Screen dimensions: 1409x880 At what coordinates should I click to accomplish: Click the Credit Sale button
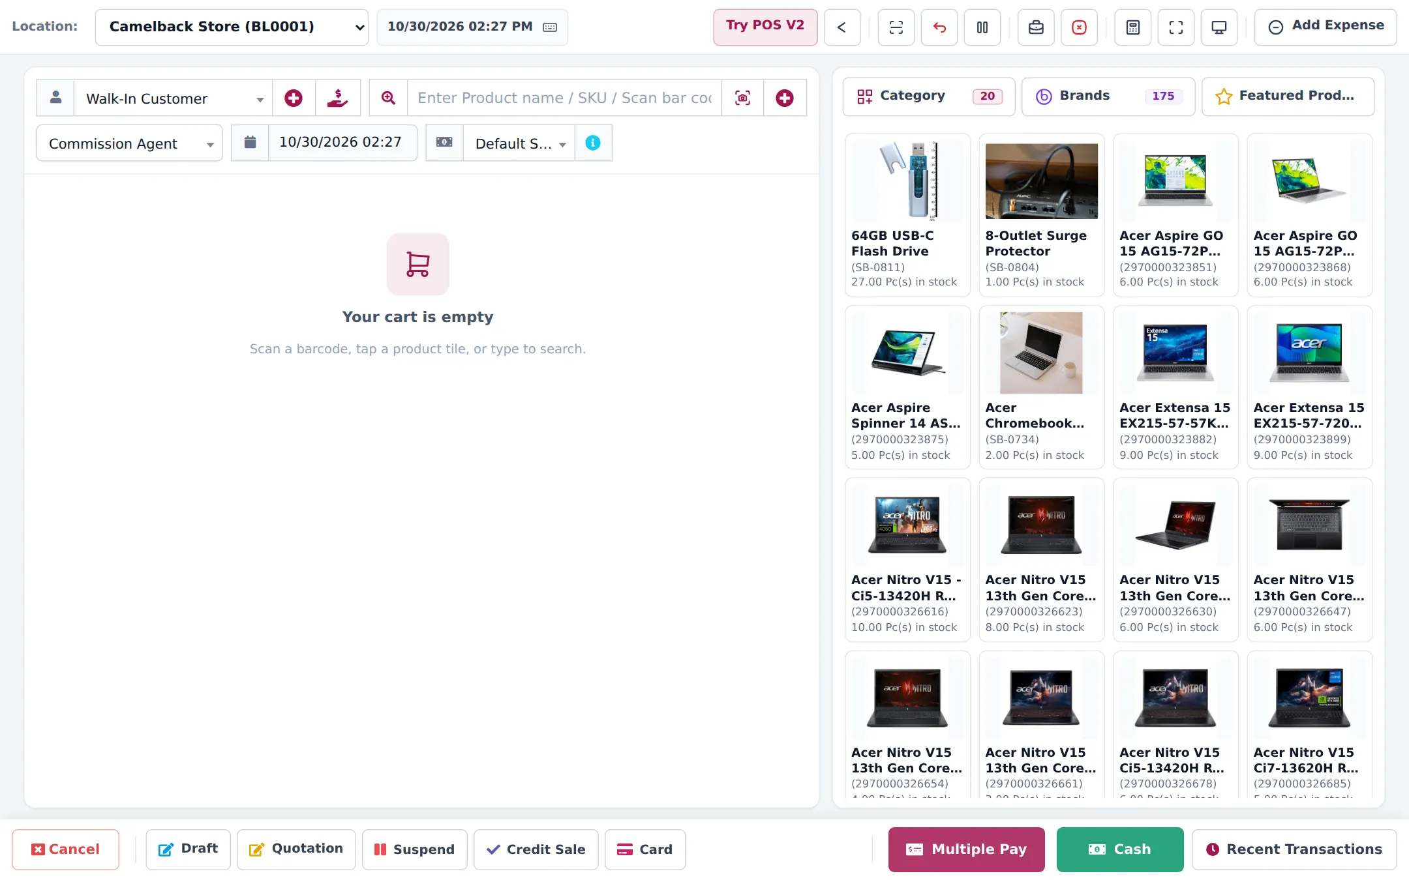[536, 849]
